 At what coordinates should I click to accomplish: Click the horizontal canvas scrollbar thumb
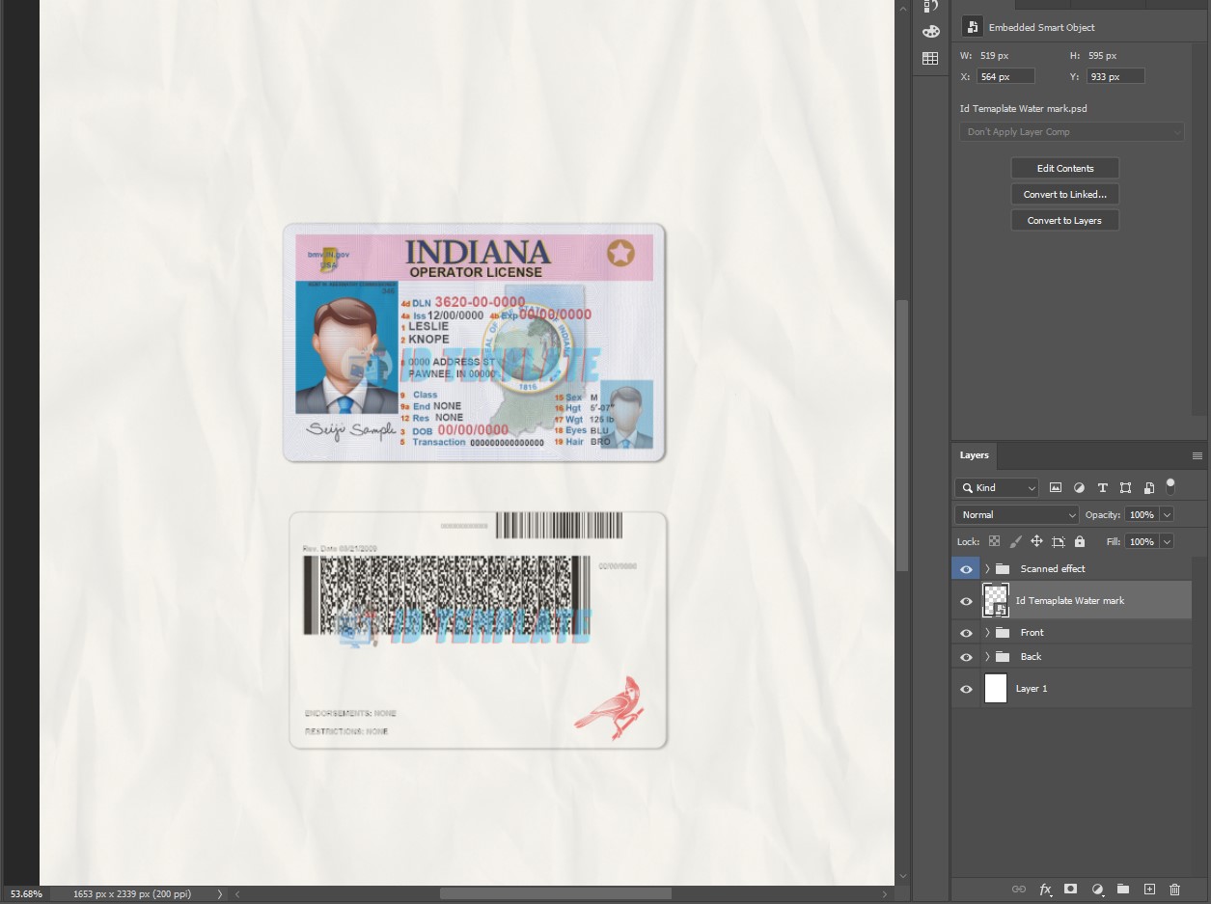556,894
